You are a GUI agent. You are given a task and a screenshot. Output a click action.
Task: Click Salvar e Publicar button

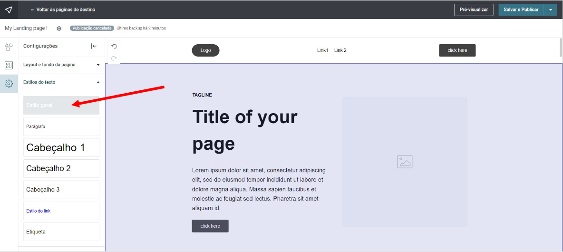click(x=521, y=10)
